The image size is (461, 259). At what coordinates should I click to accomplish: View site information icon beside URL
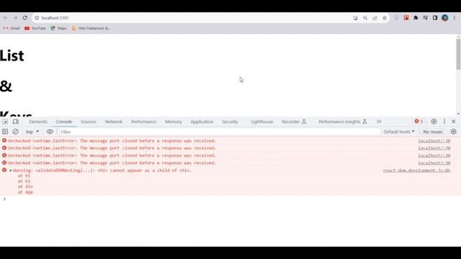point(37,18)
